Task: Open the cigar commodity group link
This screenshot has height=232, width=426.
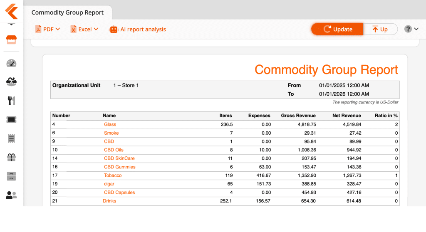Action: point(109,184)
